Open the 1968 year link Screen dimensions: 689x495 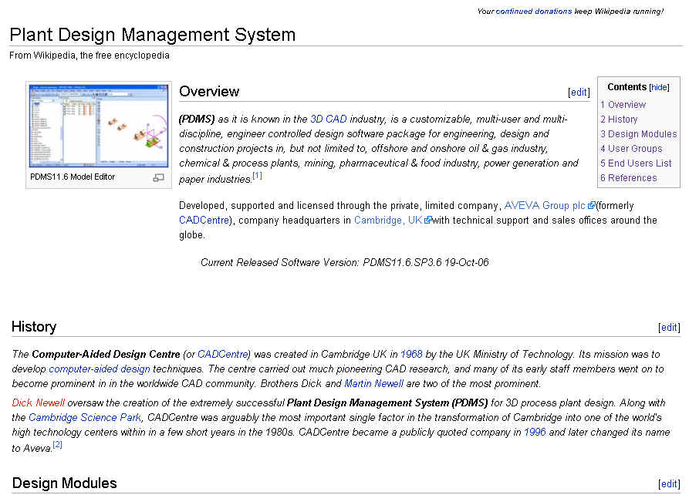[x=411, y=354]
